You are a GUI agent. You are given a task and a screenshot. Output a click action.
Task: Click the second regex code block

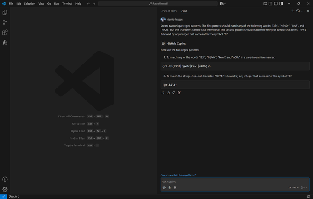[235, 85]
